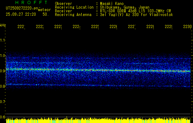Click the 0.9 kHz frequency axis label

coord(2,71)
